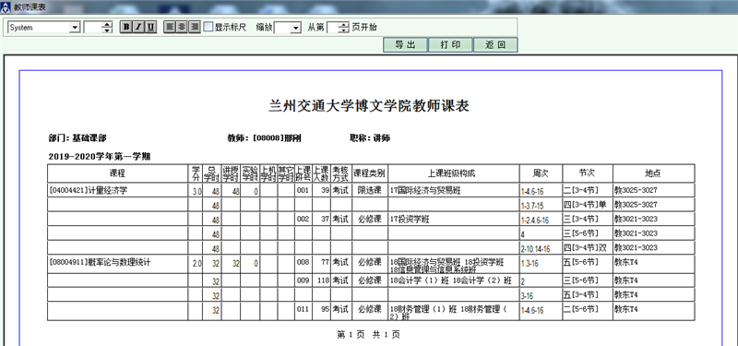The height and width of the screenshot is (346, 738).
Task: Align text right
Action: click(x=195, y=28)
